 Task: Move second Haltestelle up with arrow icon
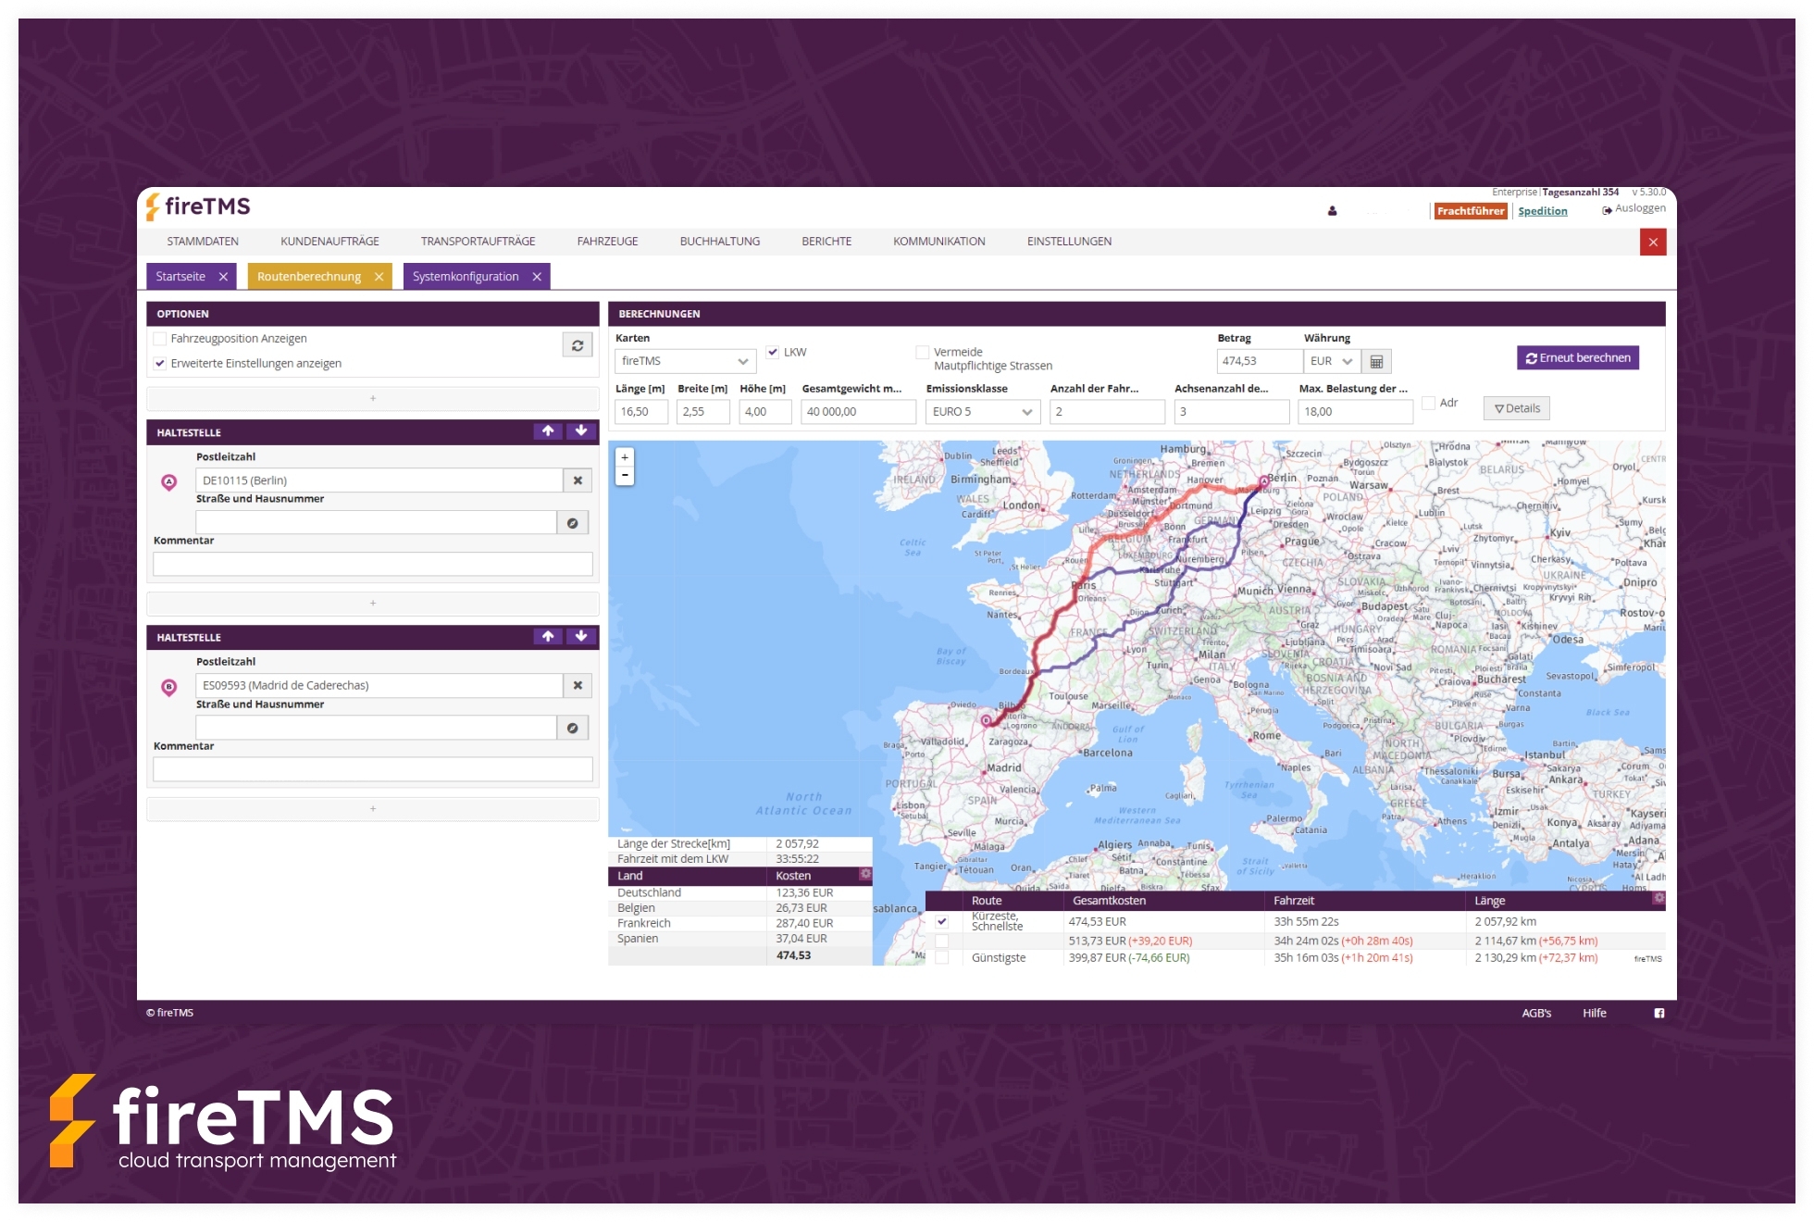click(x=548, y=637)
